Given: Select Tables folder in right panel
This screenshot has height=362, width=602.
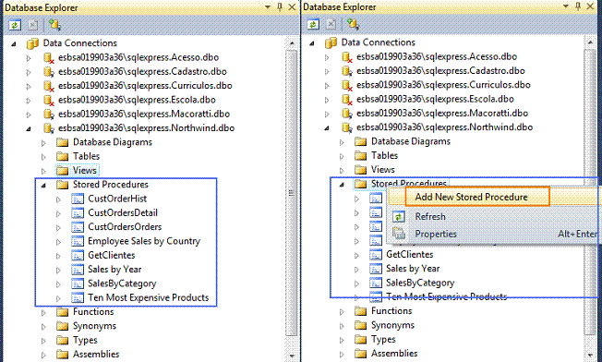Looking at the screenshot, I should coord(385,155).
